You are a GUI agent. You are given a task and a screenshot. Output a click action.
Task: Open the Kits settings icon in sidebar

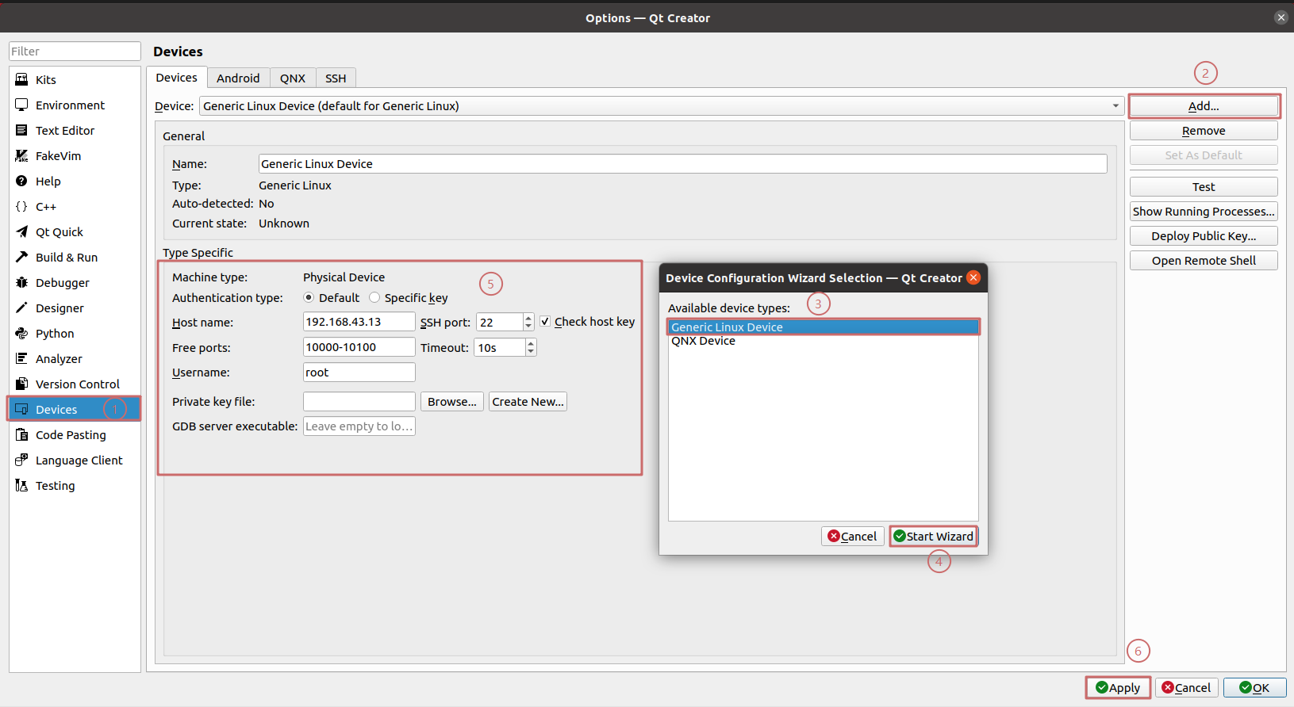21,79
